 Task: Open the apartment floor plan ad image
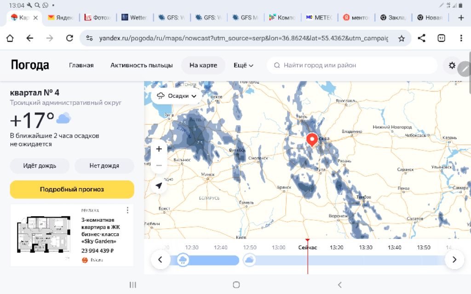45,235
